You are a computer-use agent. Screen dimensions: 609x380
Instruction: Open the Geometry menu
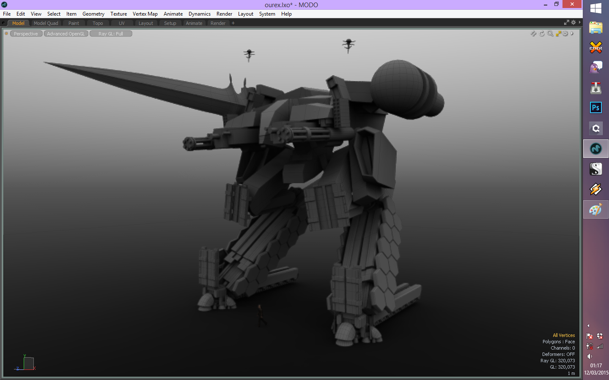[x=93, y=14]
